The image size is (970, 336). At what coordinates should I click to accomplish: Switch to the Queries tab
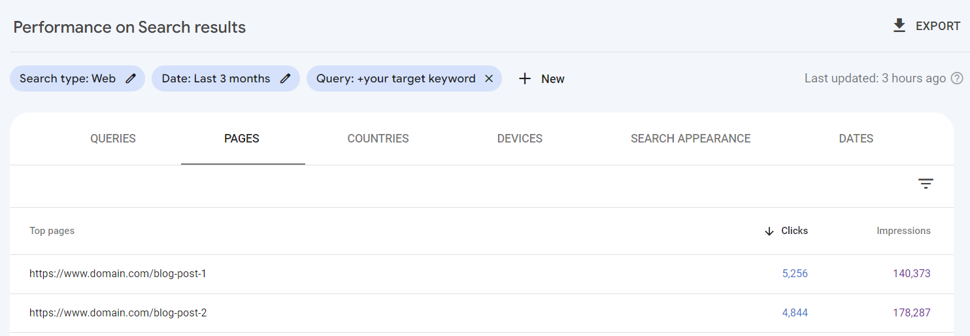[113, 139]
